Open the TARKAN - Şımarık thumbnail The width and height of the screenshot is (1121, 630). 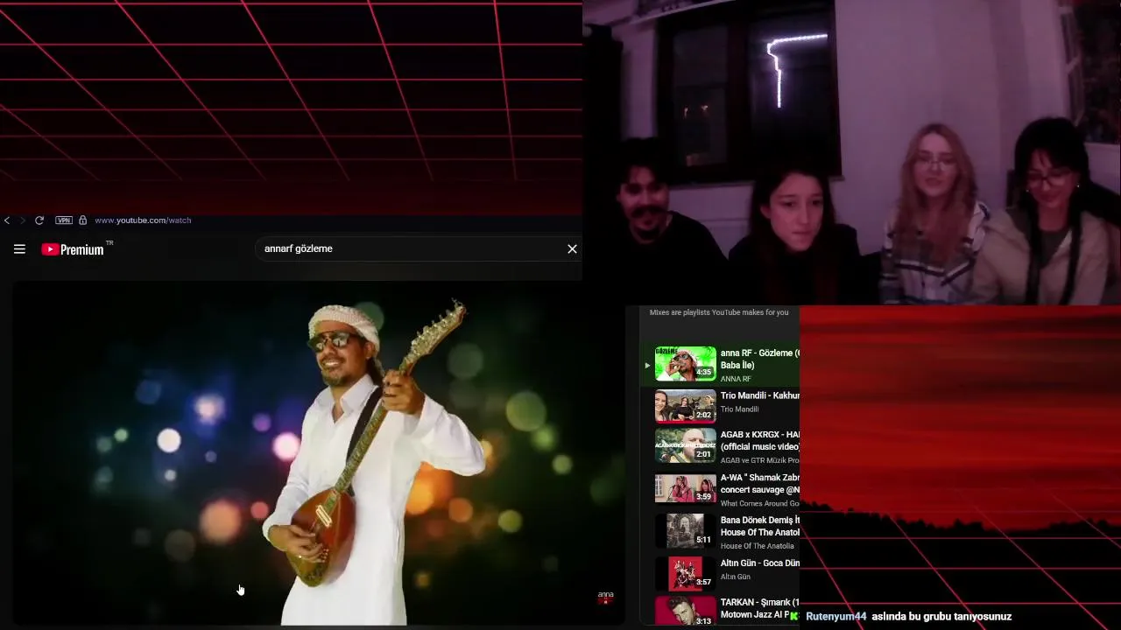tap(685, 611)
